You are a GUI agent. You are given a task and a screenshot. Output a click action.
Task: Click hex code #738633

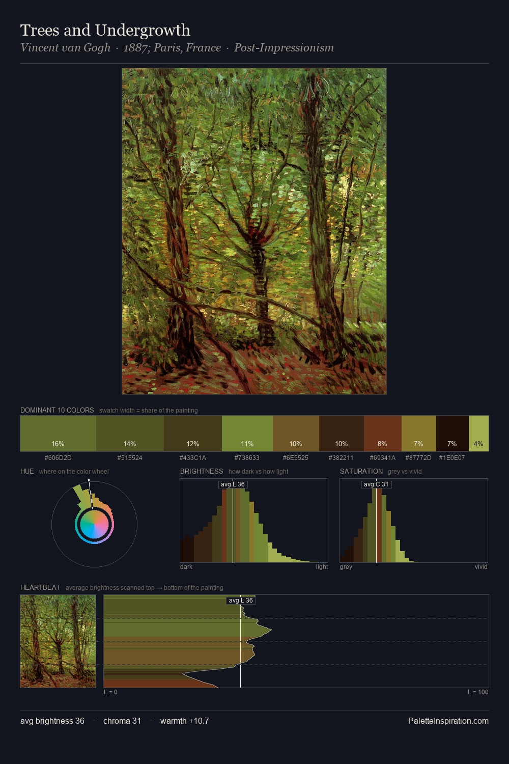[247, 458]
